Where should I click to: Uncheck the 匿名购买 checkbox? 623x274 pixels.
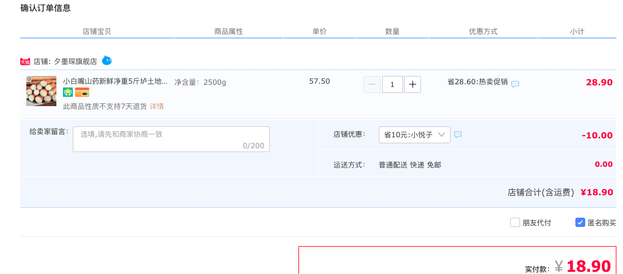(x=580, y=223)
